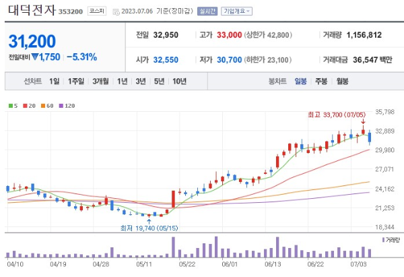Switch to 일봉 candlestick chart
Screen dimensions: 404x277
[x=300, y=82]
